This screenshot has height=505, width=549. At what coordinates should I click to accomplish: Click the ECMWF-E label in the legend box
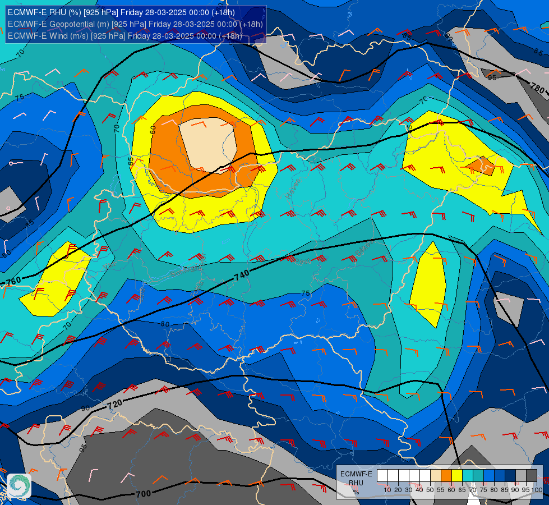coord(357,474)
